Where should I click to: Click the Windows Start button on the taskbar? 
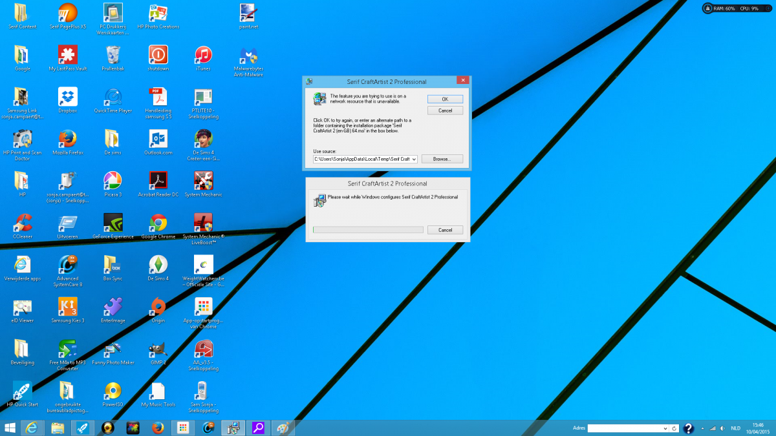[x=10, y=428]
